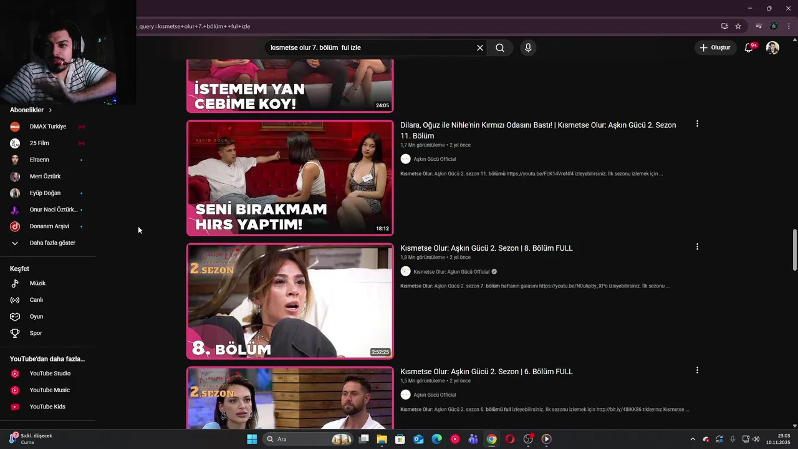Open title 'Aşkın Gücü 2. Sezon | 6. Bölüm FULL'
The image size is (798, 449).
pos(486,372)
